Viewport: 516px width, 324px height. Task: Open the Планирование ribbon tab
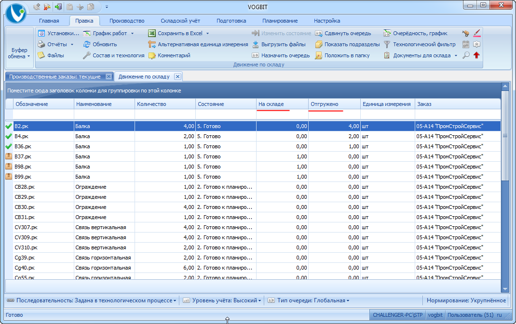pos(280,21)
